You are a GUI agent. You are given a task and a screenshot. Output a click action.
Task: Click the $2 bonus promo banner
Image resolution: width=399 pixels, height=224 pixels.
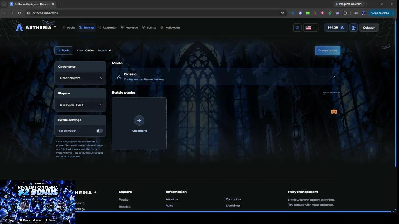click(x=37, y=202)
